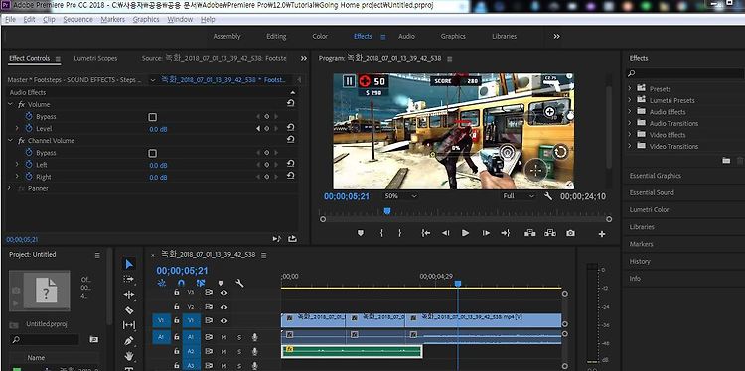745x371 pixels.
Task: Open the Sequence menu
Action: point(77,20)
